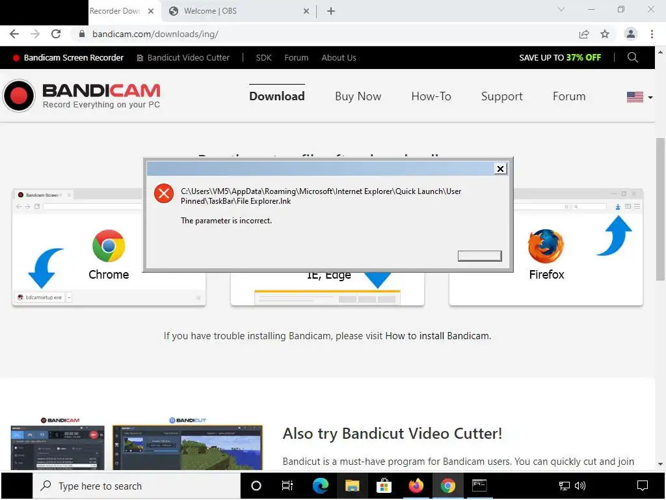Bookmark this page with the star icon
The image size is (666, 500).
[x=605, y=34]
